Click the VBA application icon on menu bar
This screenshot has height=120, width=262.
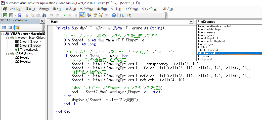pos(5,9)
